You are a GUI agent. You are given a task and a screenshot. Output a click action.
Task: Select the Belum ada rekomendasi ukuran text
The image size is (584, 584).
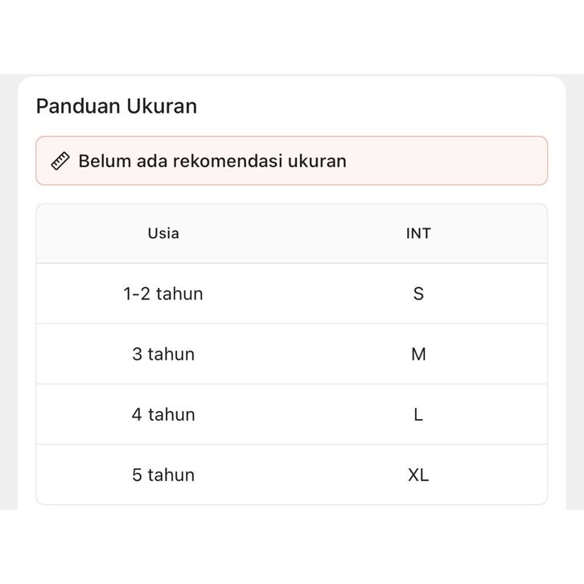[x=212, y=161]
